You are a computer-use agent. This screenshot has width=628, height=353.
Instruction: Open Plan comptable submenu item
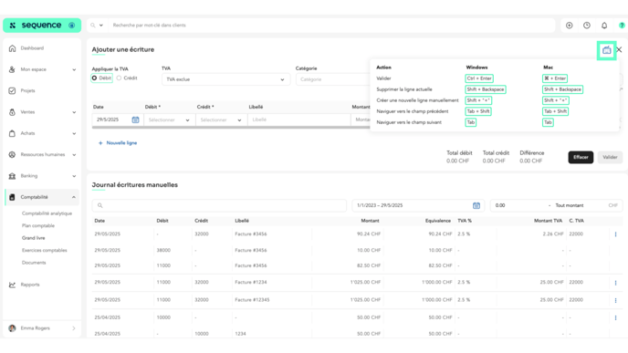(x=38, y=225)
